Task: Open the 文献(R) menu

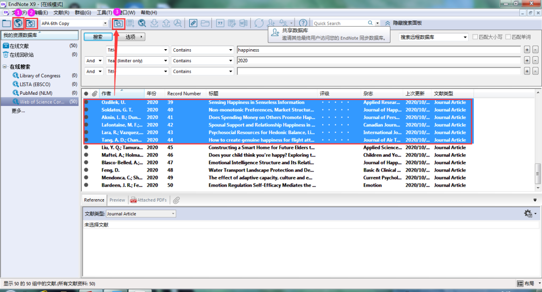Action: point(61,13)
